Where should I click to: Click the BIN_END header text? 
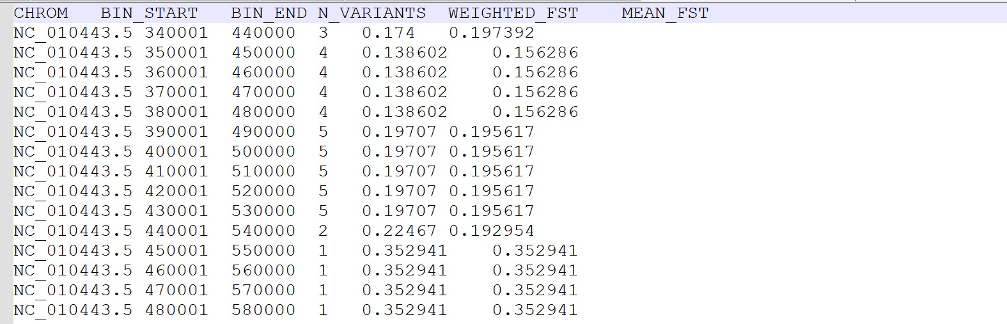269,13
